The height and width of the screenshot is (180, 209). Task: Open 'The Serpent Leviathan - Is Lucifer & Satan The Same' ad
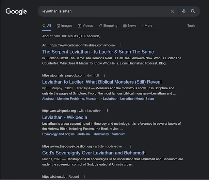pos(98,52)
